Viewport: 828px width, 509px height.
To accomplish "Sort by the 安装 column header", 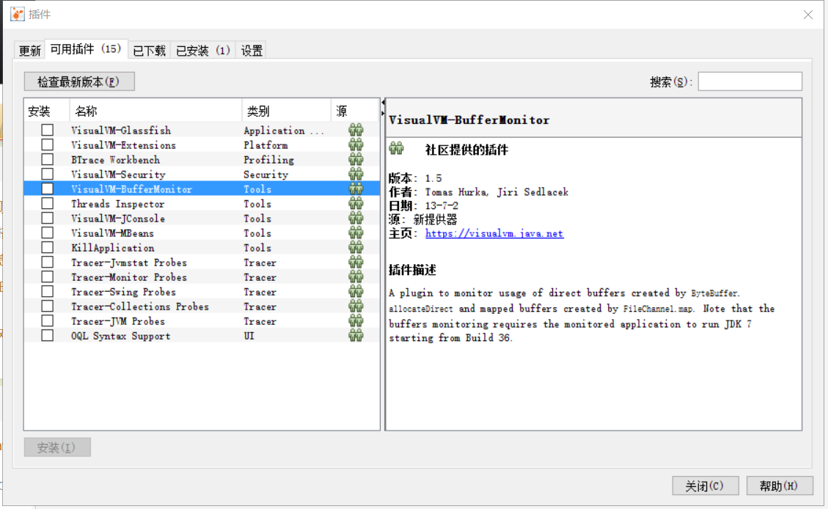I will [46, 111].
